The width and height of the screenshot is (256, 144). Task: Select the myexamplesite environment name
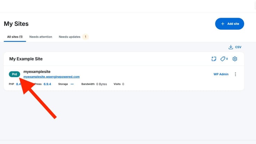click(37, 72)
